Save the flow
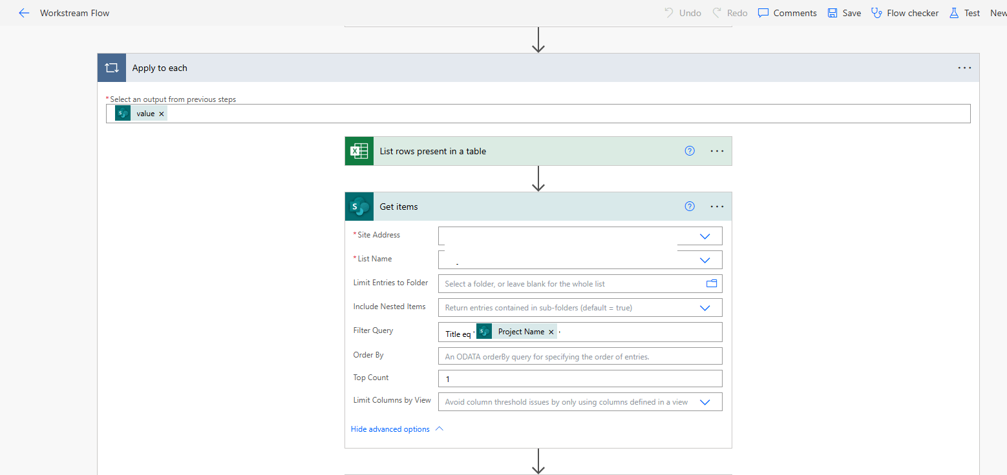 coord(844,13)
